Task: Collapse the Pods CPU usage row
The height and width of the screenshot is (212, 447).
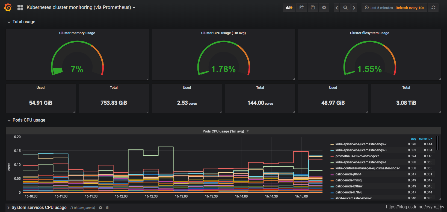Action: tap(26, 120)
